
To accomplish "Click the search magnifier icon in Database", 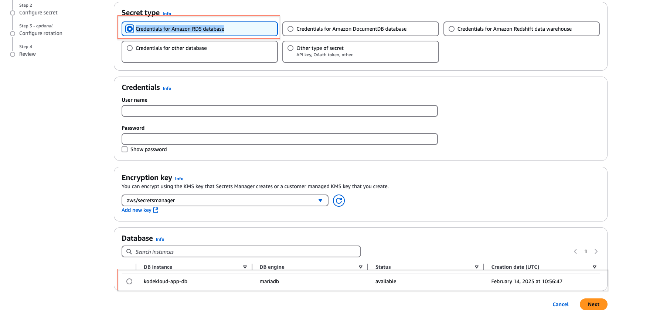I will 129,252.
